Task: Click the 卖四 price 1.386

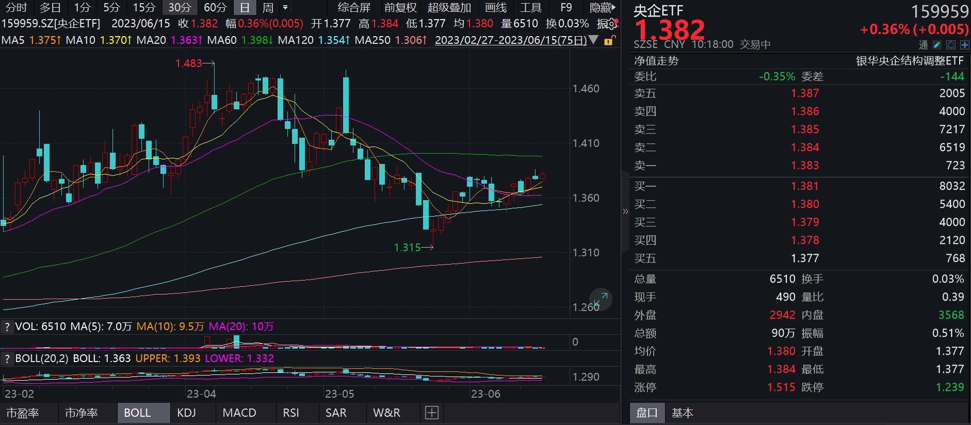Action: pos(805,111)
